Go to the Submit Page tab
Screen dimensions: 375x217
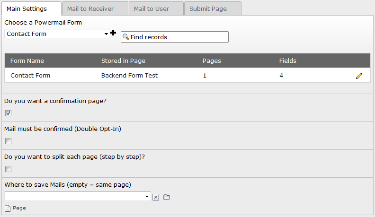(208, 9)
